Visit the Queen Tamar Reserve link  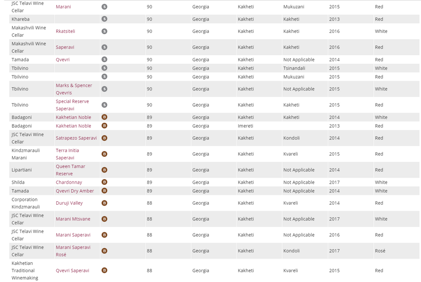pyautogui.click(x=70, y=170)
